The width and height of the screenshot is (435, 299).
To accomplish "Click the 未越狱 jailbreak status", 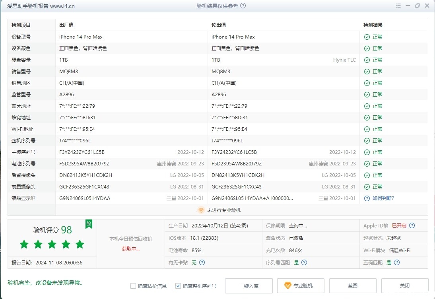I will [x=393, y=238].
